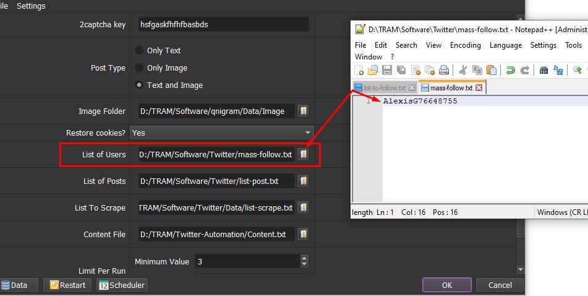Click the settings panel vertical scrollbar
The image size is (588, 296).
tap(521, 143)
